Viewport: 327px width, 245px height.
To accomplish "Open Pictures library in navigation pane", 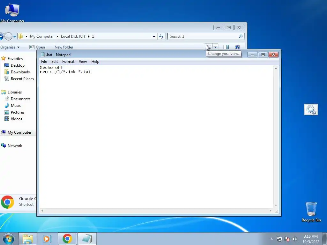I will tap(18, 112).
